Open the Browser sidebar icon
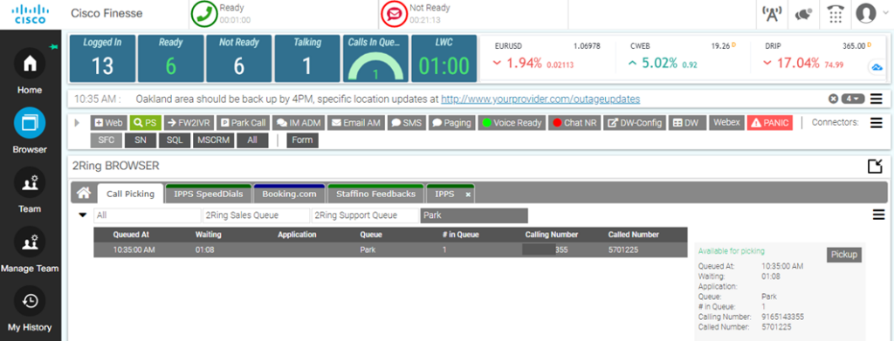 30,123
